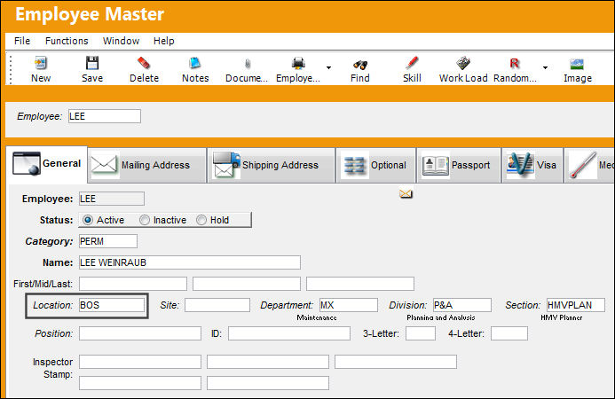The height and width of the screenshot is (399, 615).
Task: Click the Department field containing MX
Action: tap(349, 305)
